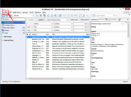Open the Activity Feed toolbar icon

88,16
